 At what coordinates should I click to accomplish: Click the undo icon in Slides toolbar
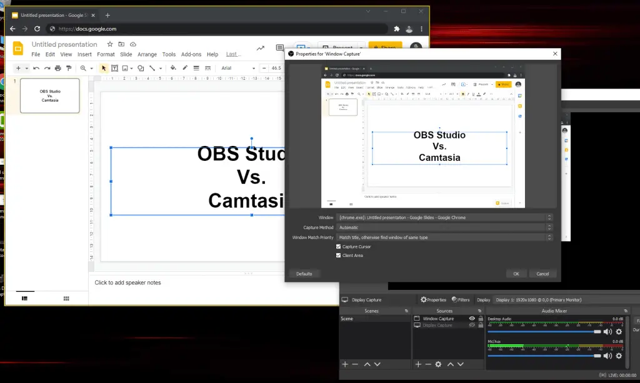36,68
